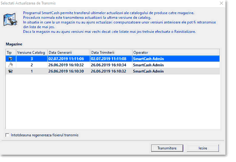Click SmartCash Admin operator in version 3 row
Viewport: 236px width, 162px height.
148,59
